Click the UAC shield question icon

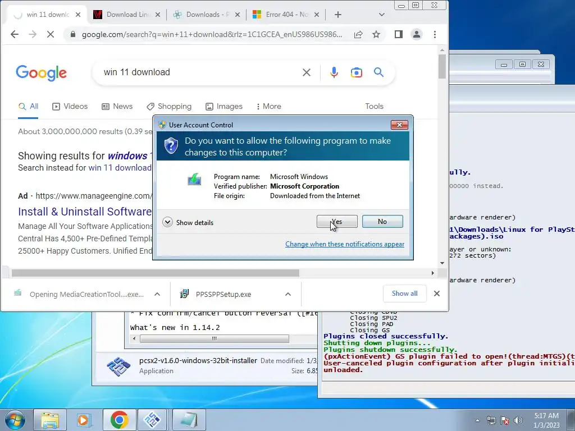171,146
